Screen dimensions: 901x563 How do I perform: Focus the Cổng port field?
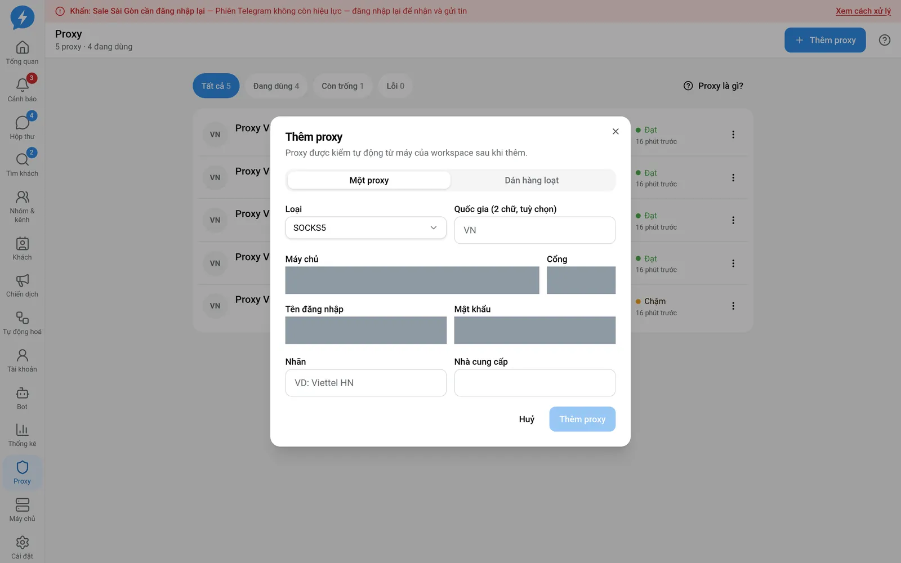581,280
